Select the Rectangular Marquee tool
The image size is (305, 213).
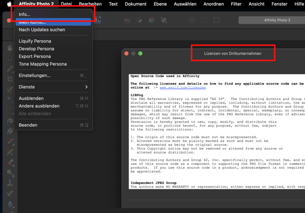click(x=10, y=110)
